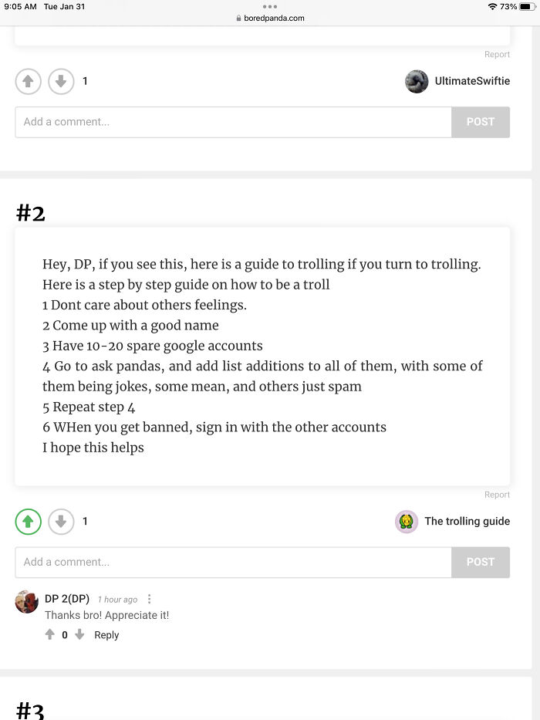Report the trolling guide post
The height and width of the screenshot is (720, 540).
[x=497, y=495]
